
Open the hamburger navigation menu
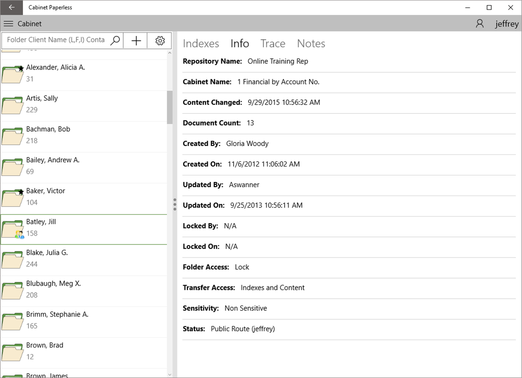(x=8, y=24)
